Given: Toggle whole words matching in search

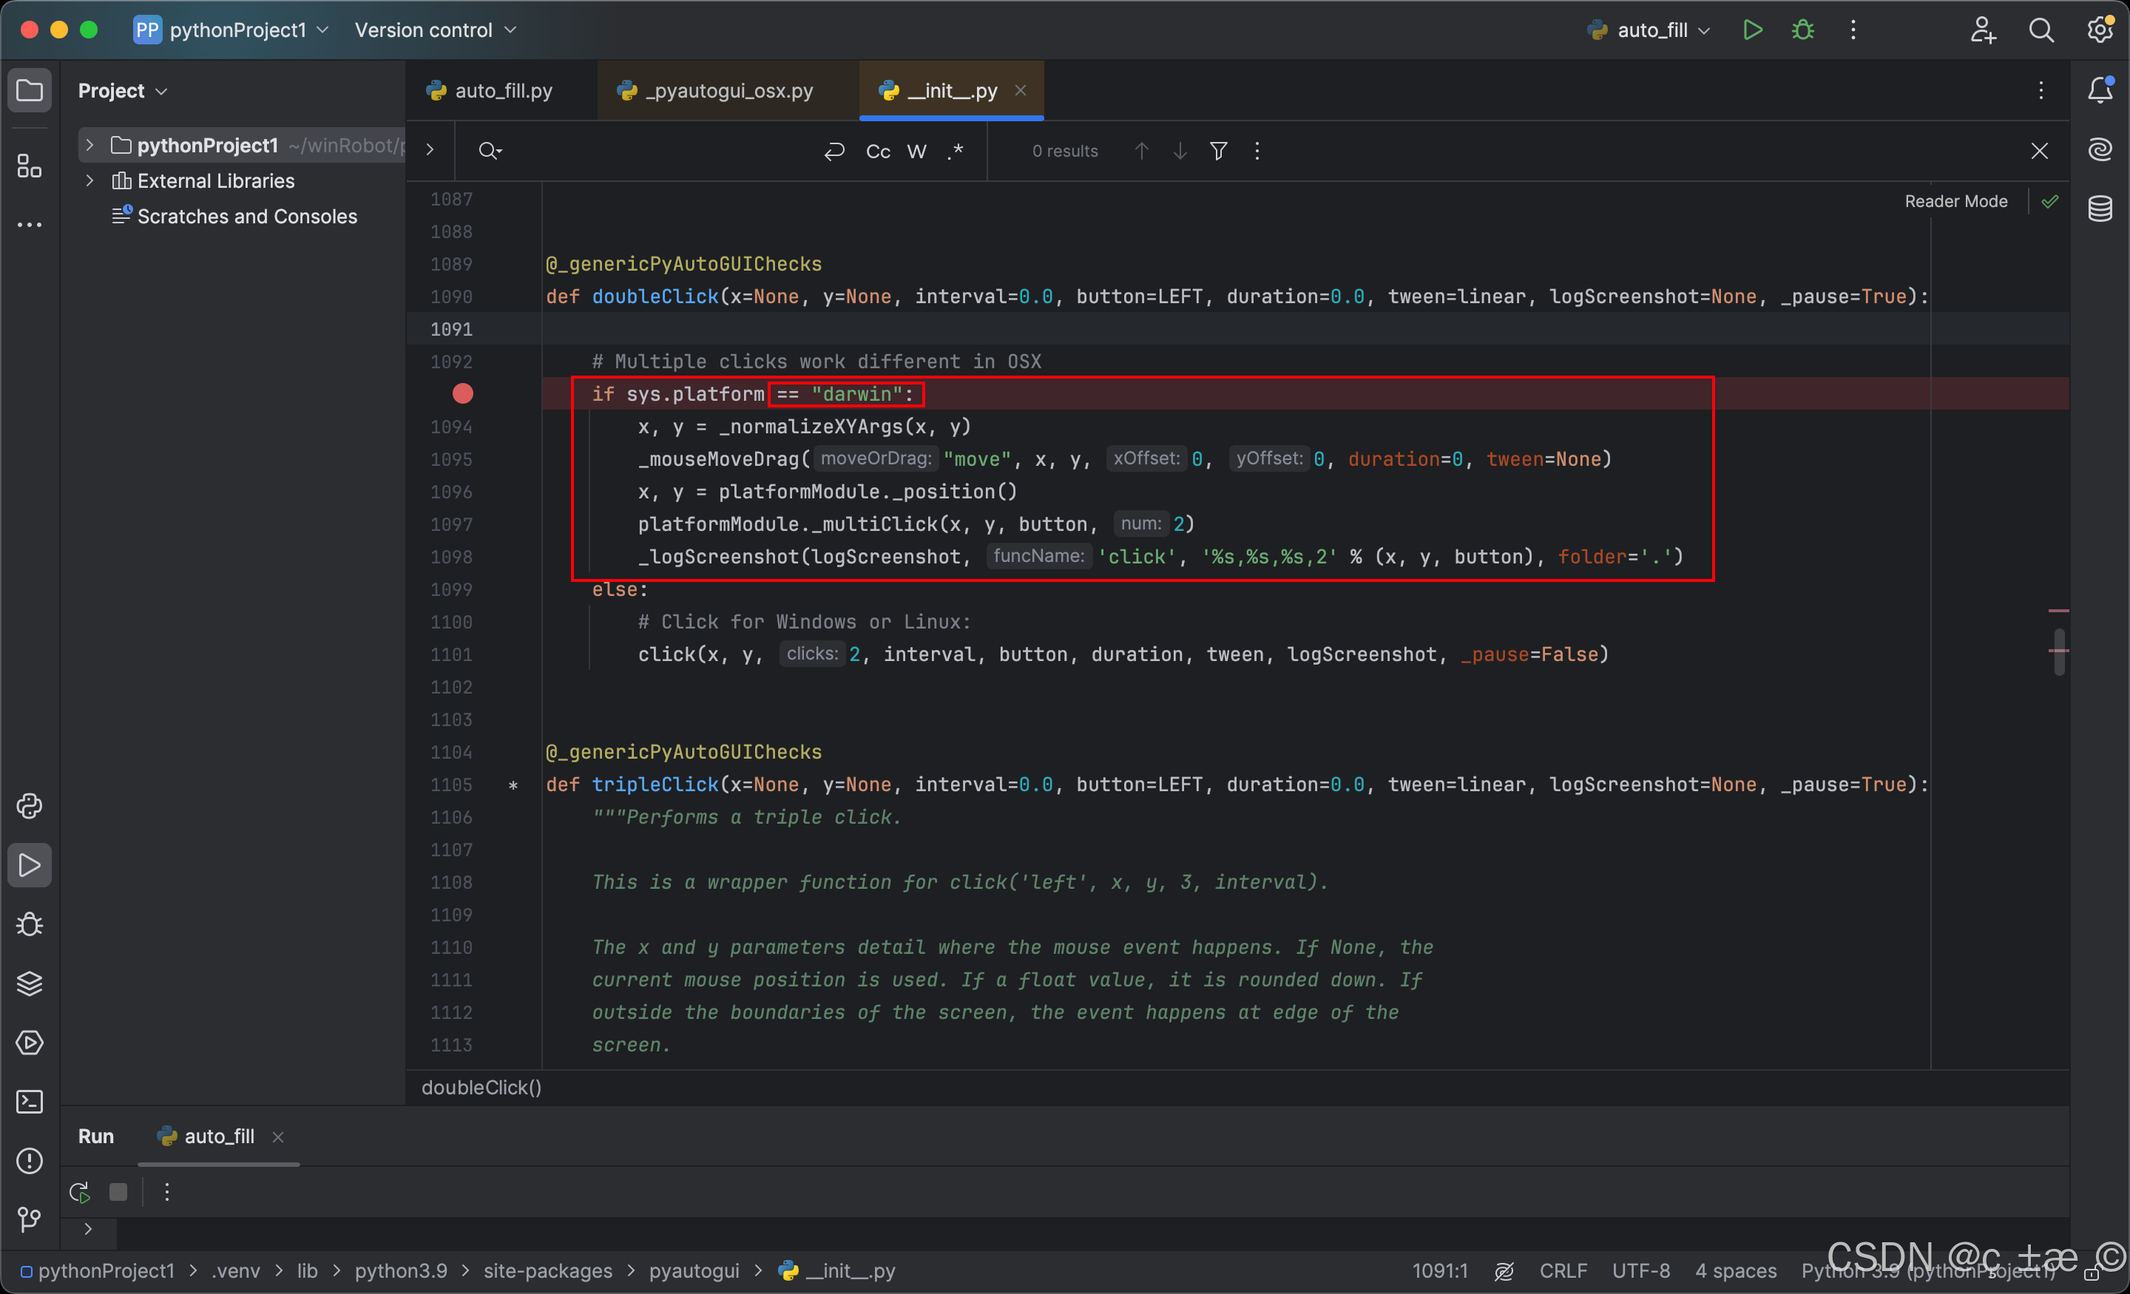Looking at the screenshot, I should (x=916, y=150).
